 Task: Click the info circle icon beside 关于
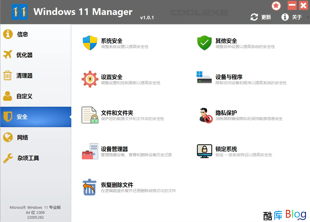pyautogui.click(x=285, y=17)
